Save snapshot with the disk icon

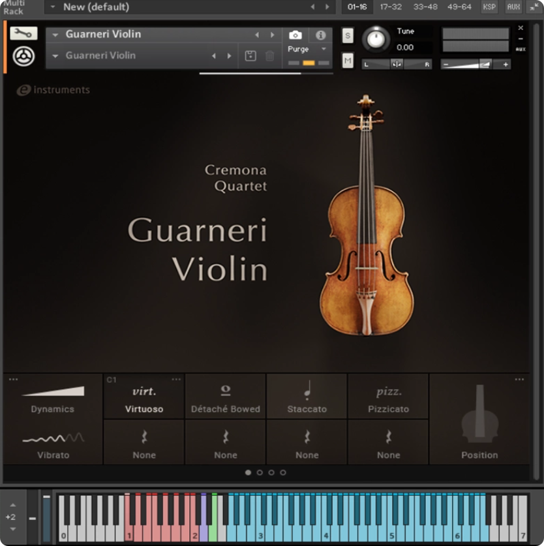coord(250,55)
